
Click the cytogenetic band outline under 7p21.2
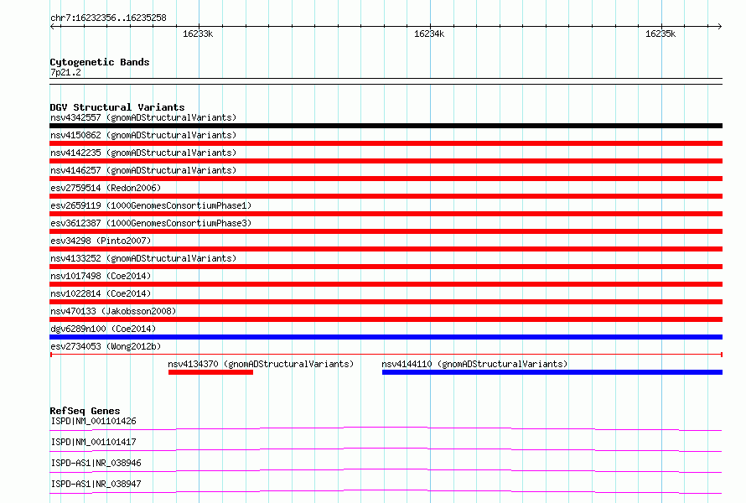(x=386, y=81)
